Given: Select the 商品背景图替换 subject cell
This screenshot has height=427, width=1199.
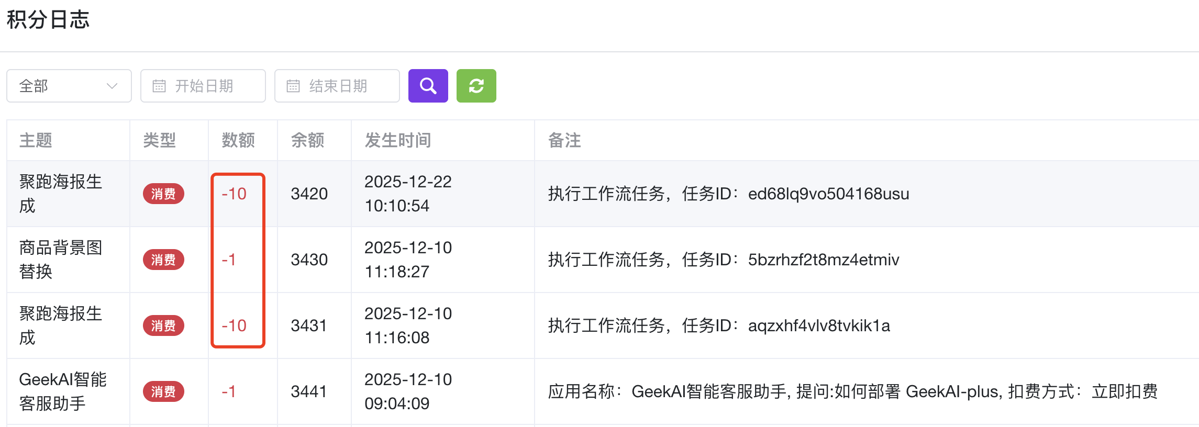Looking at the screenshot, I should [61, 260].
